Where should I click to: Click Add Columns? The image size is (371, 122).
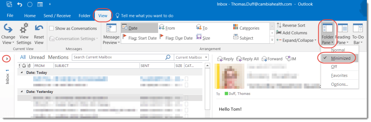(x=291, y=33)
